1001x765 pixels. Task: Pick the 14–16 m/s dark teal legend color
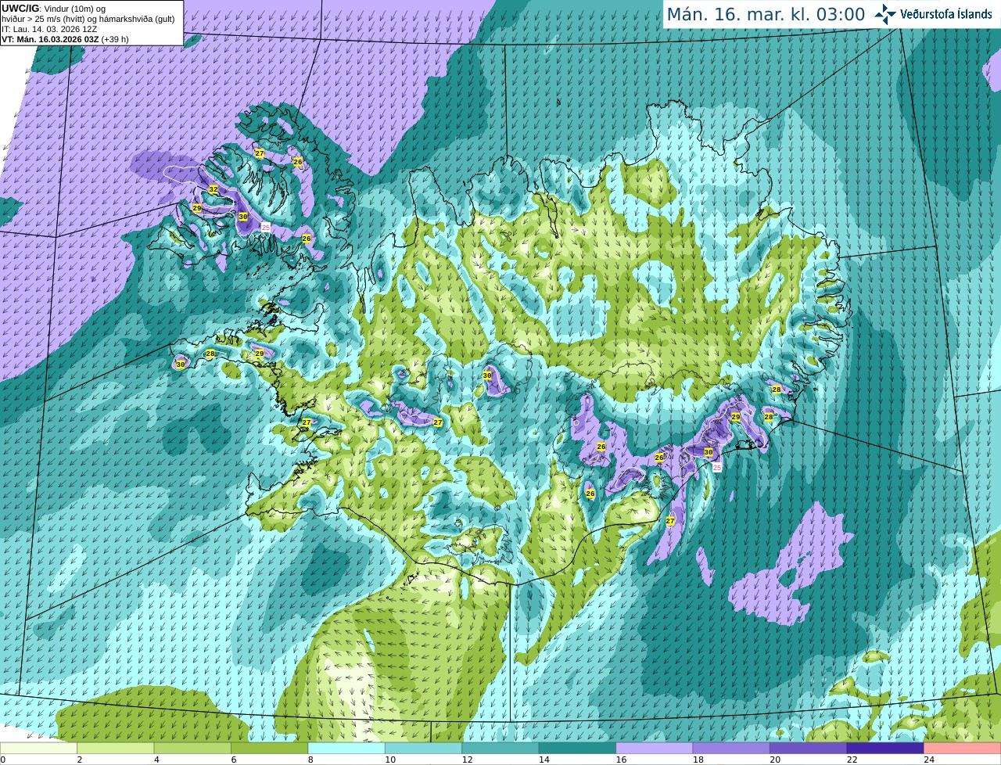tap(578, 748)
